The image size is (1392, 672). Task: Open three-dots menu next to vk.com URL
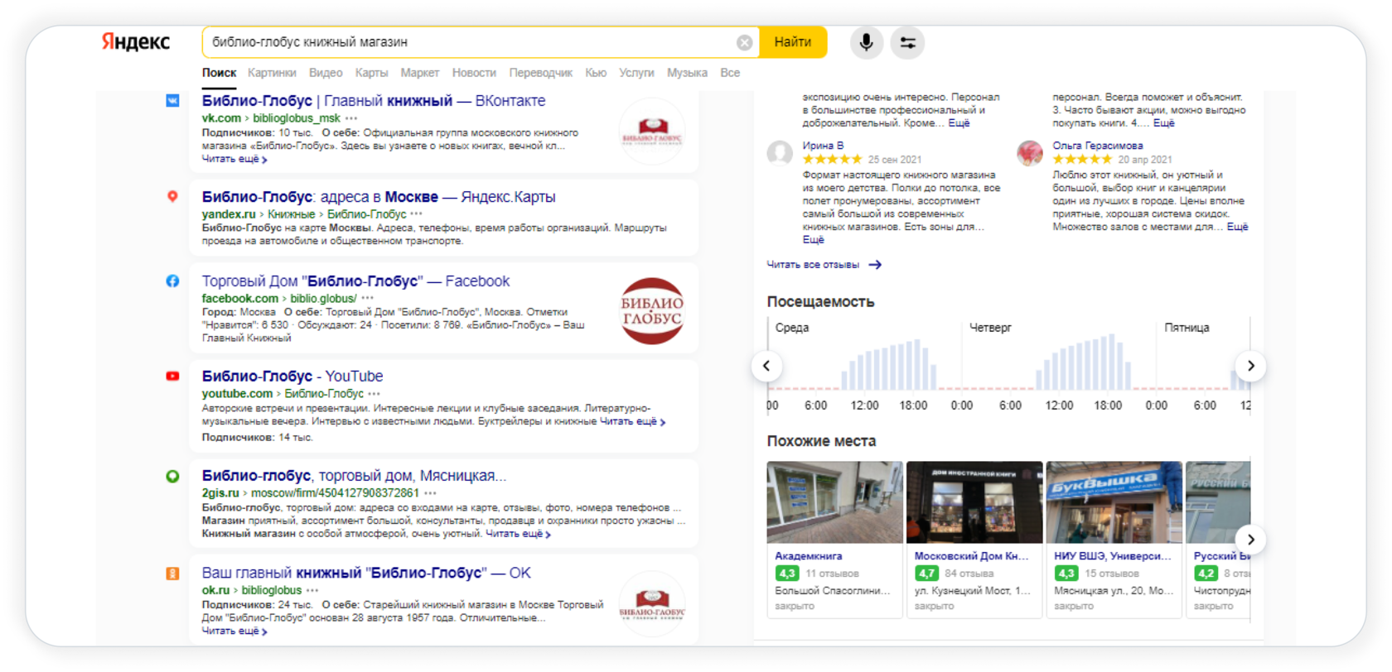tap(351, 118)
